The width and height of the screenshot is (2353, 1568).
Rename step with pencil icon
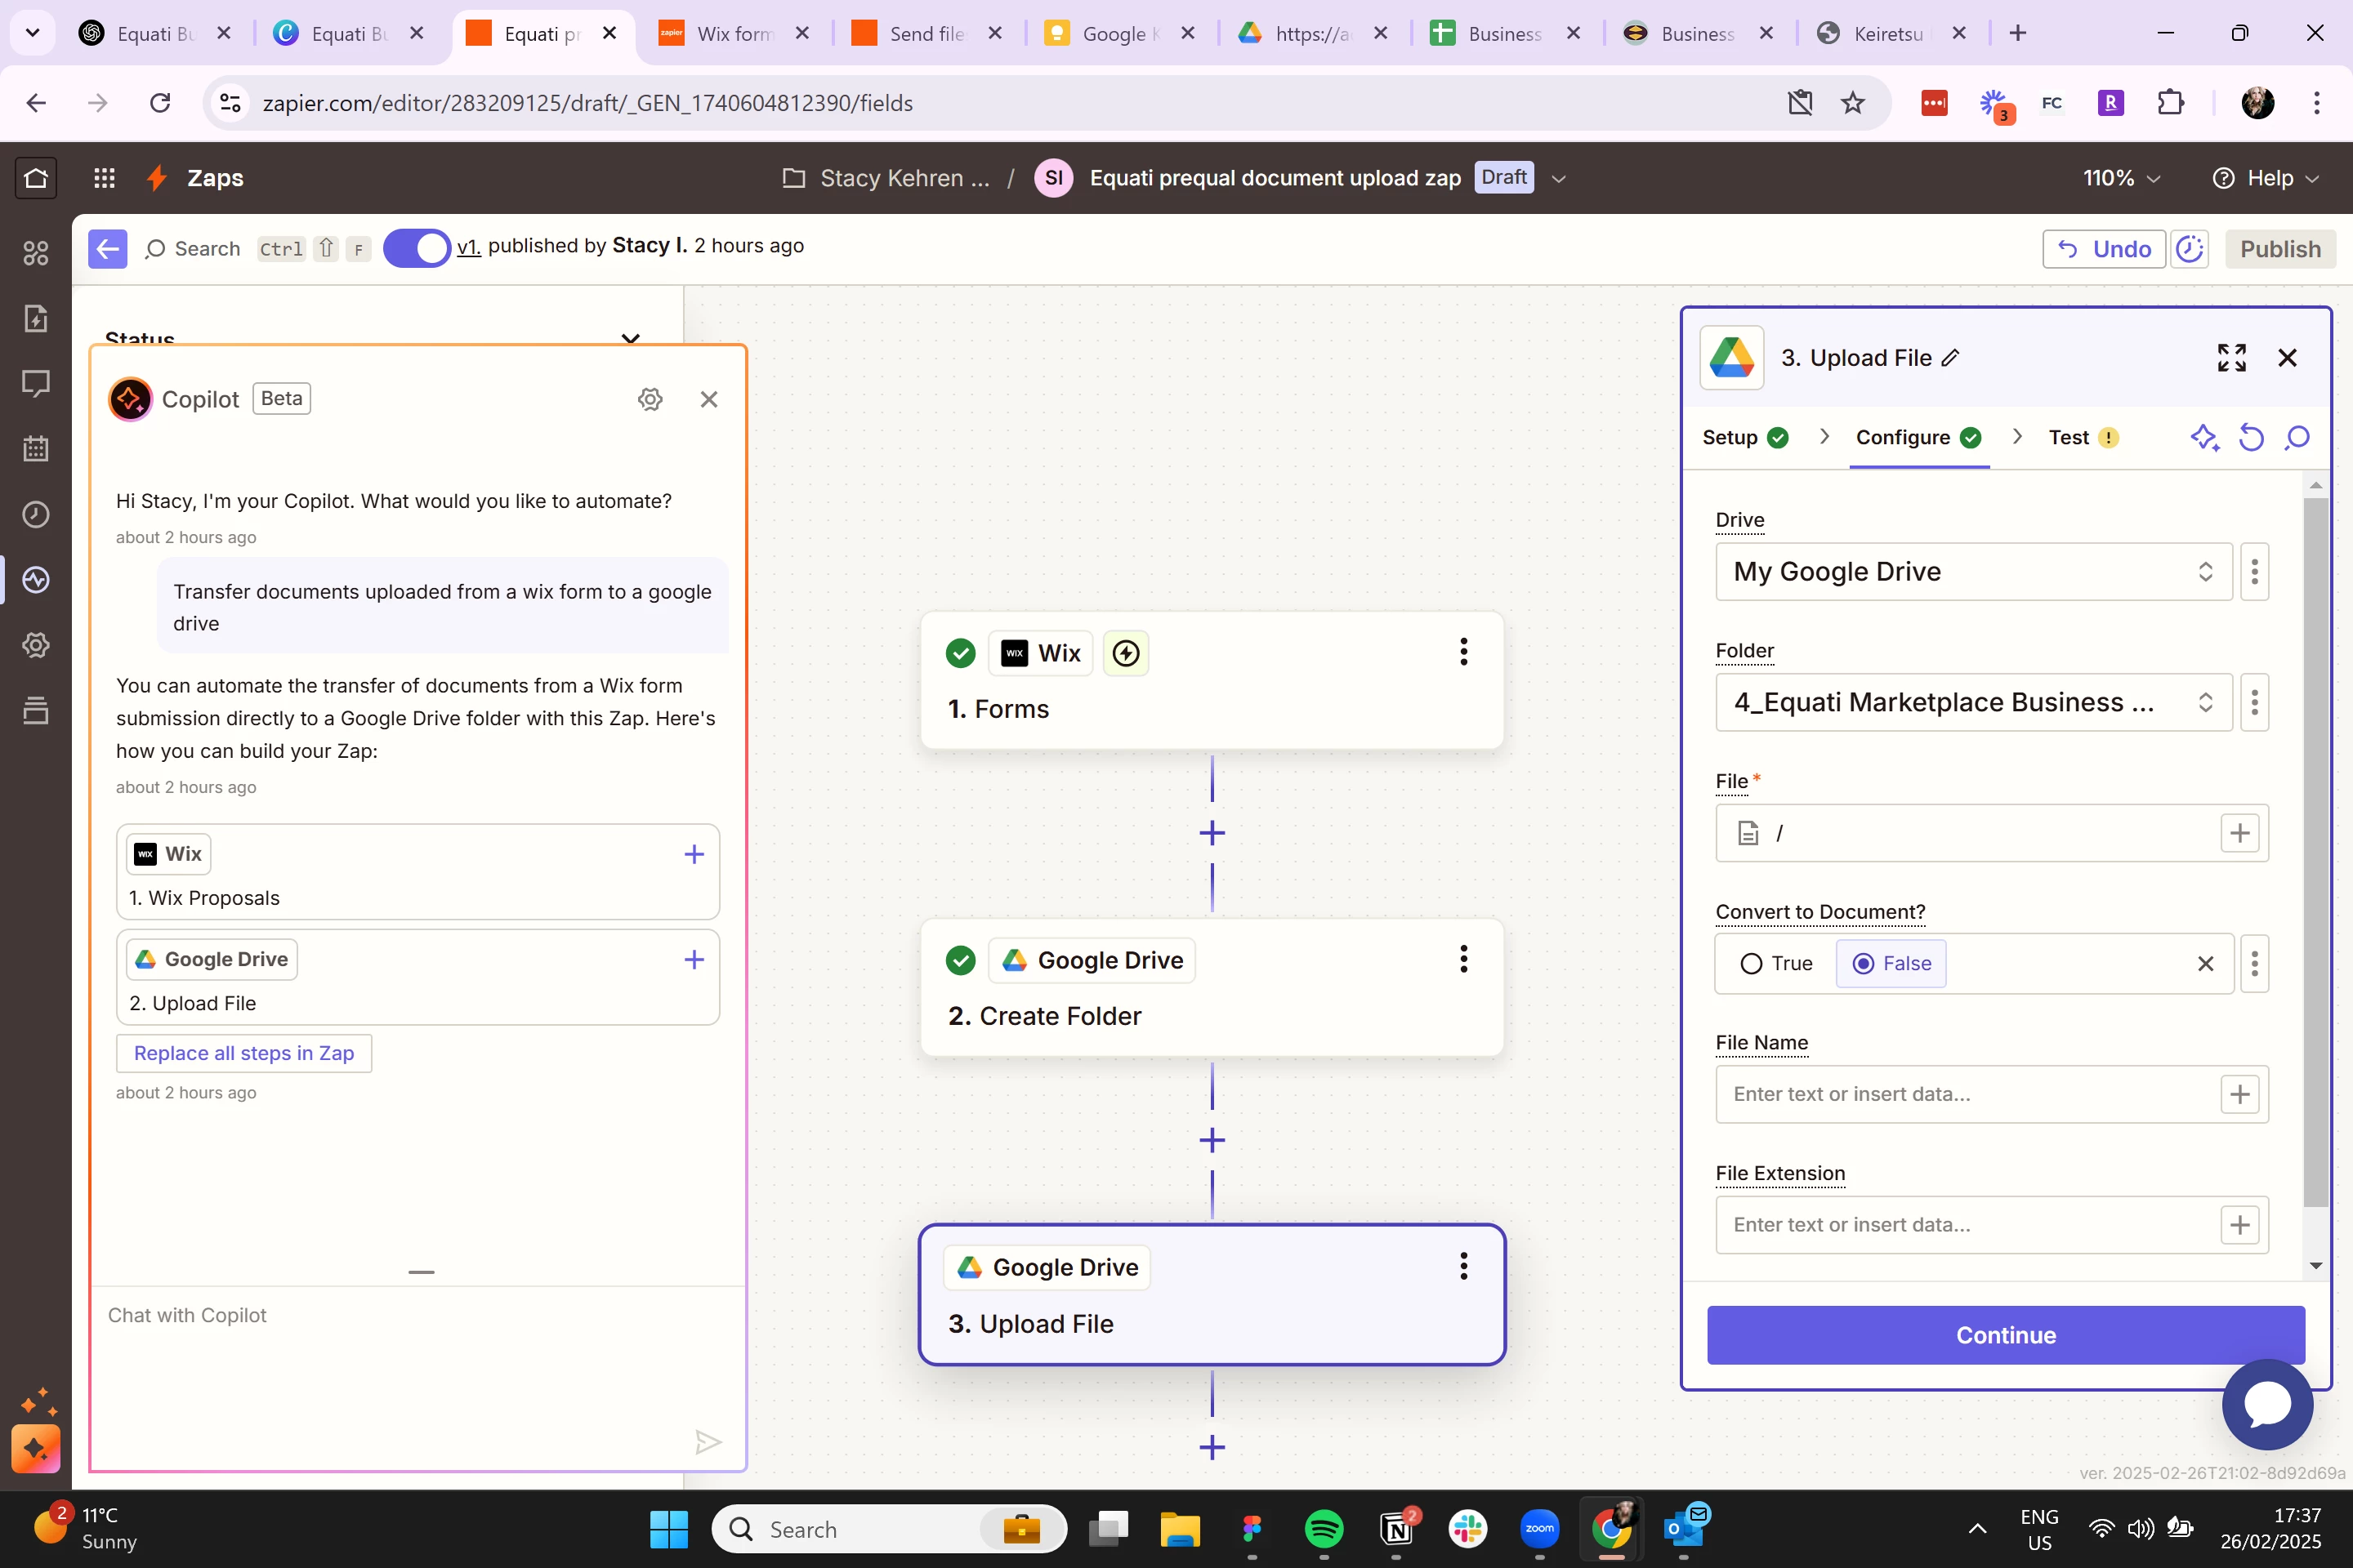1950,357
